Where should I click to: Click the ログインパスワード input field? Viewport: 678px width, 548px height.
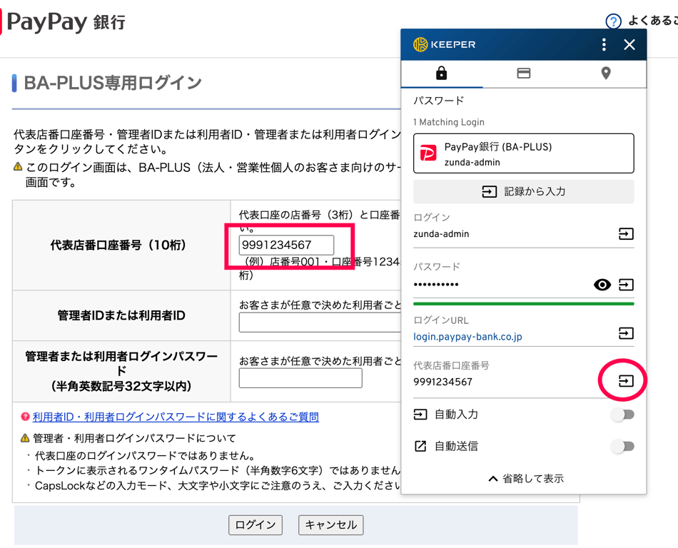click(x=300, y=378)
